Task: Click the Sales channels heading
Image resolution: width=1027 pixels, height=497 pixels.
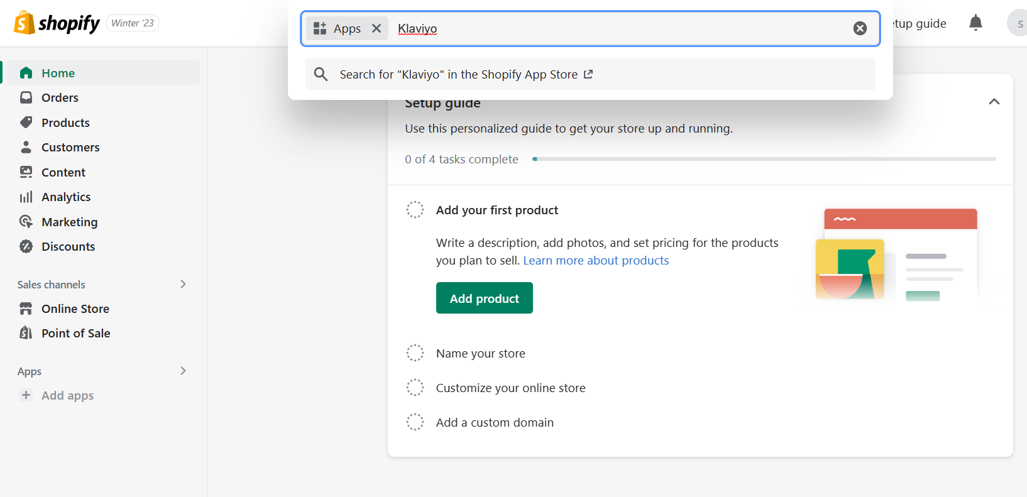Action: coord(51,285)
